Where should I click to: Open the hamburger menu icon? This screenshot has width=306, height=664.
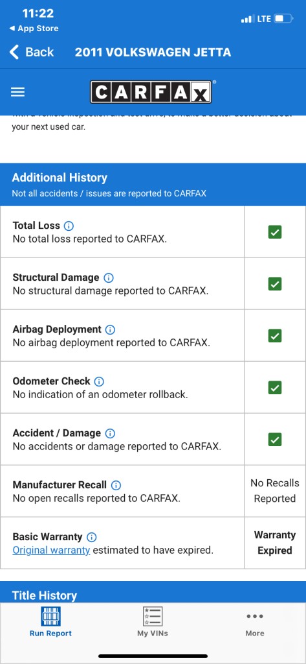pos(17,92)
